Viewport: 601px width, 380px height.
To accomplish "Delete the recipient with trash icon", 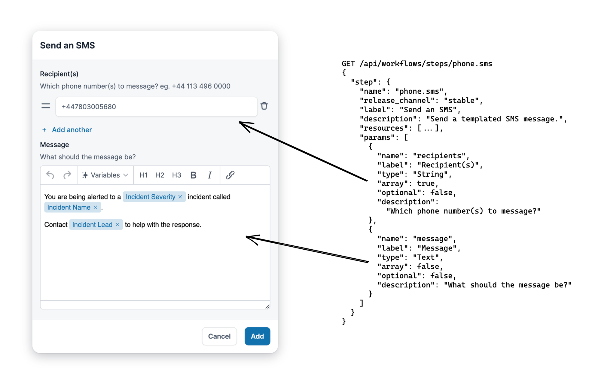I will pos(264,106).
